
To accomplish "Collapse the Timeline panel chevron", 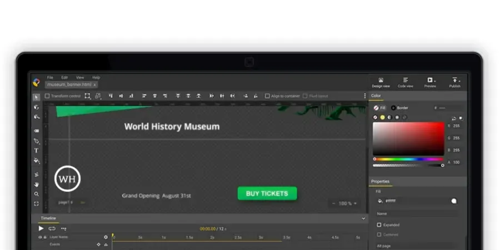I will [363, 218].
